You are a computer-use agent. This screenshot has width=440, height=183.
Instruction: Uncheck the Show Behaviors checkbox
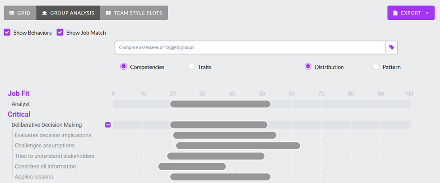click(x=7, y=32)
